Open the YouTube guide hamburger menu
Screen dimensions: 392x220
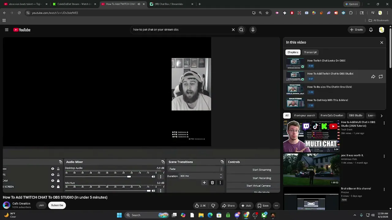pos(6,30)
